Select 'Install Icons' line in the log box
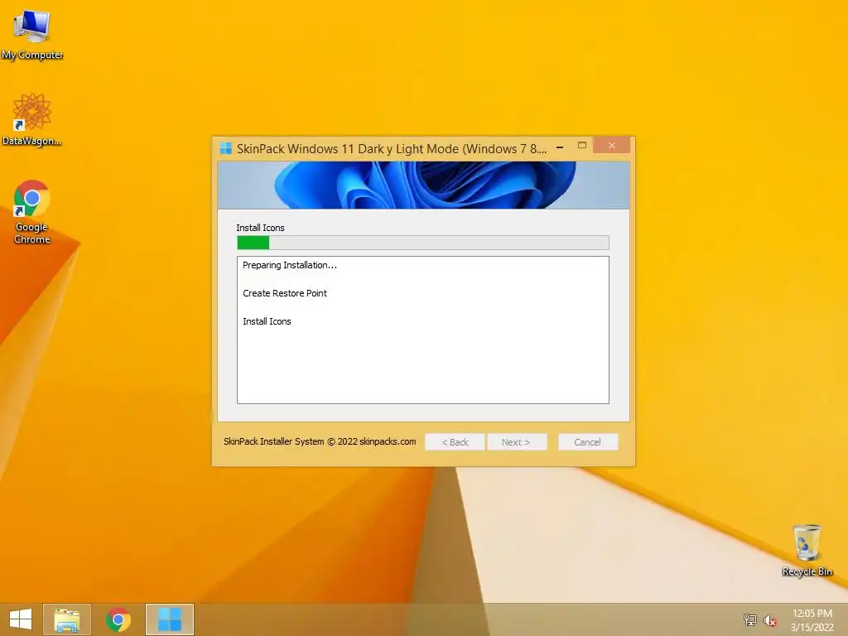Viewport: 848px width, 636px height. (267, 321)
